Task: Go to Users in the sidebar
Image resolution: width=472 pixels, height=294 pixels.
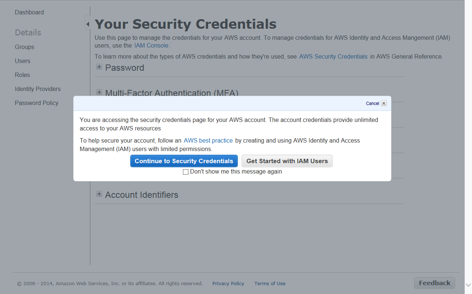Action: pyautogui.click(x=22, y=61)
